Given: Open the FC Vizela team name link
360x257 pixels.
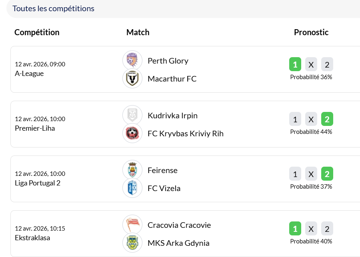Looking at the screenshot, I should tap(164, 188).
